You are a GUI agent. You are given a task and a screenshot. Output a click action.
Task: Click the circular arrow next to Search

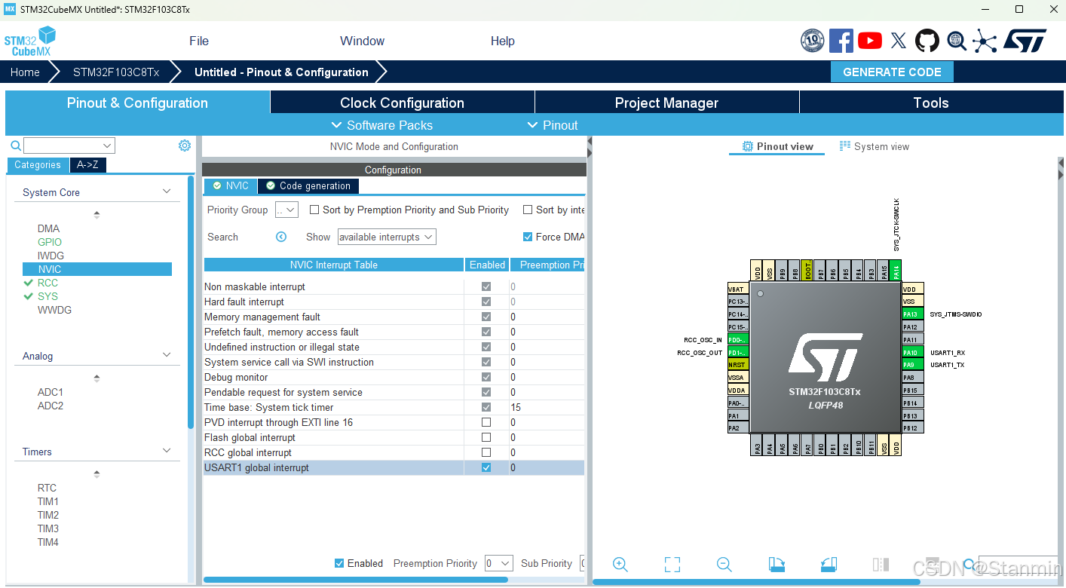281,237
